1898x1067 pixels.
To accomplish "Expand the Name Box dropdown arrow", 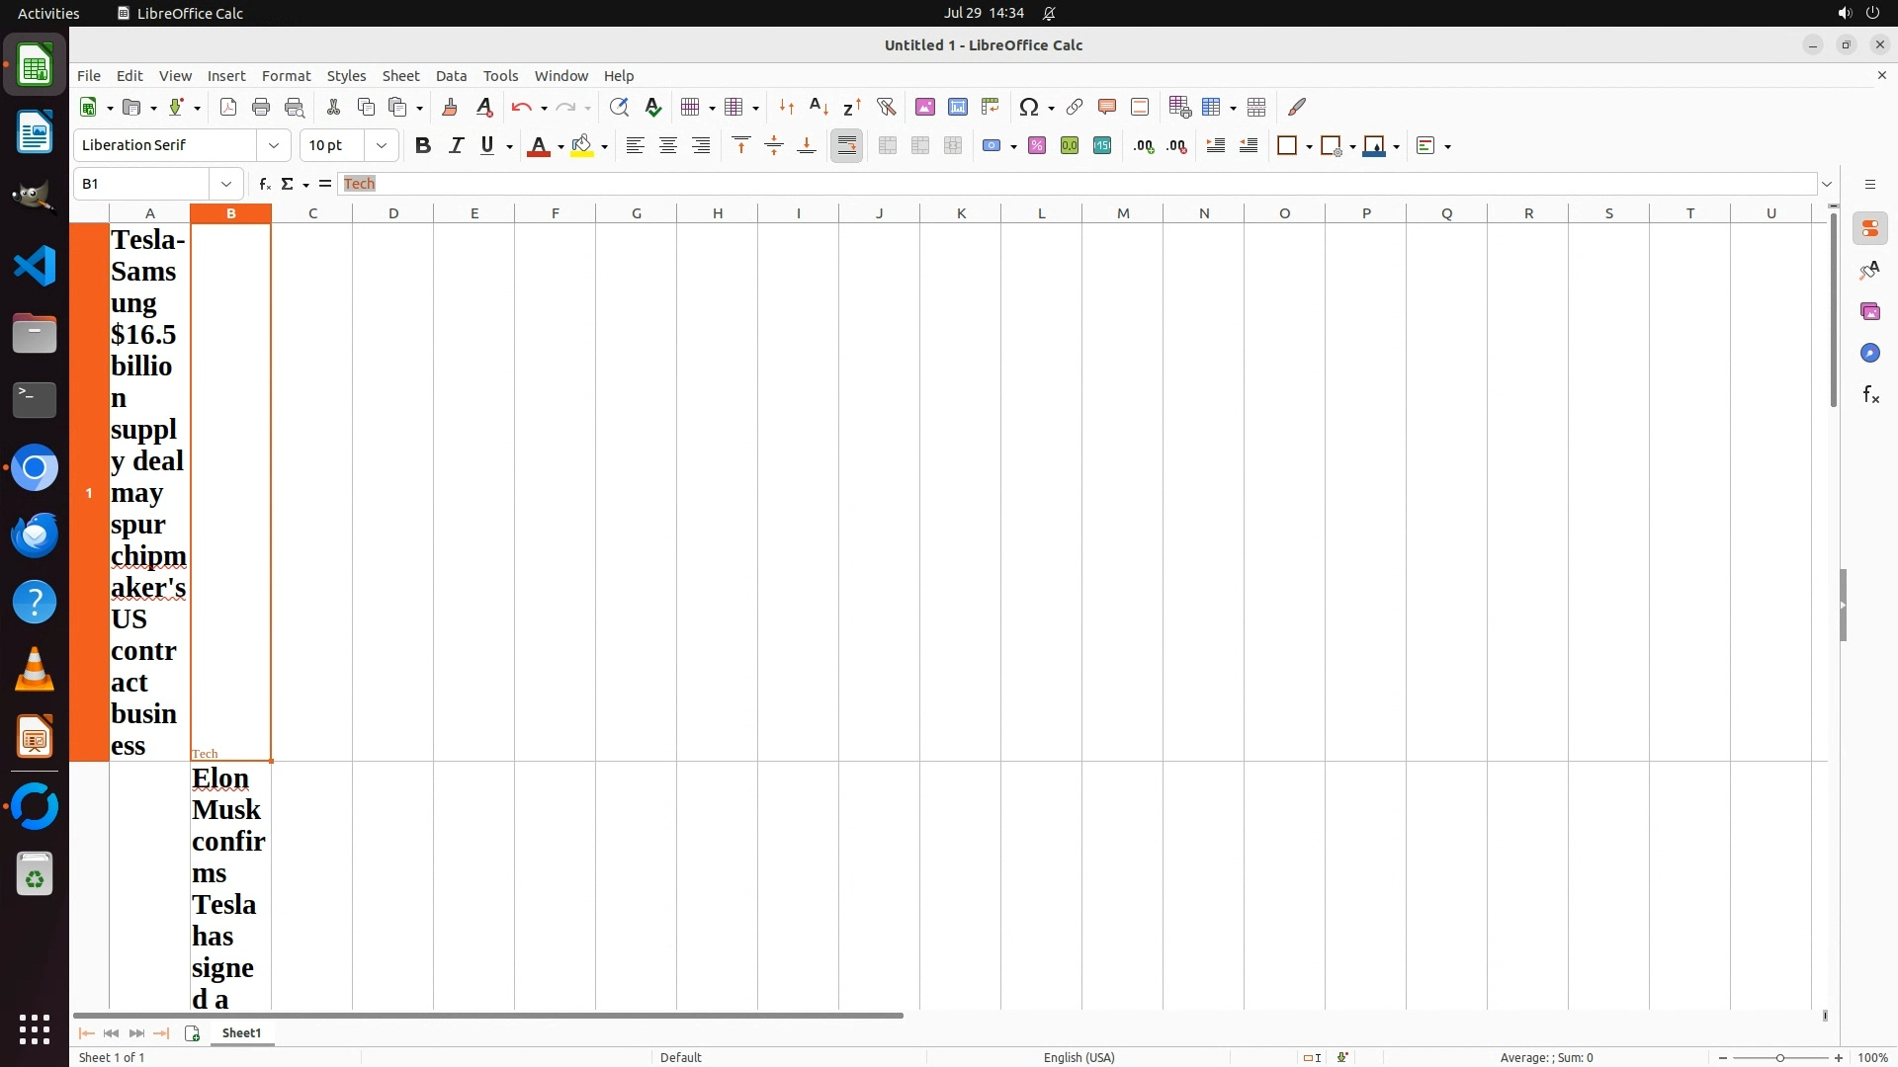I will pyautogui.click(x=226, y=184).
